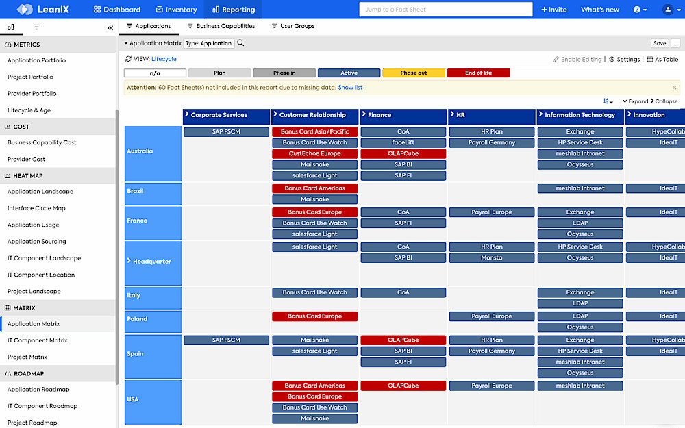The height and width of the screenshot is (428, 685).
Task: Expand the Innovation column header
Action: coord(630,114)
